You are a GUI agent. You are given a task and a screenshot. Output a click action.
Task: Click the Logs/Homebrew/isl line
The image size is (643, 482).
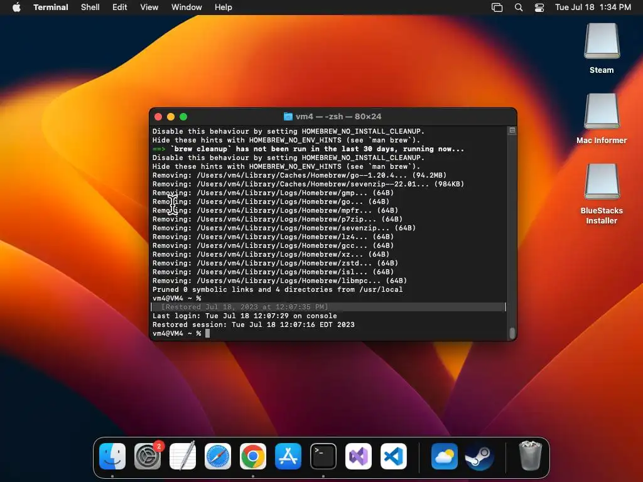pos(273,272)
